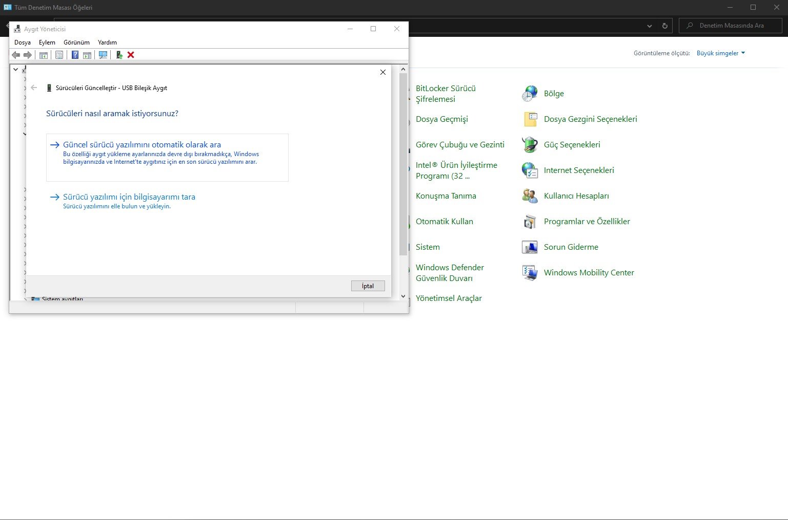Viewport: 788px width, 520px height.
Task: Click the Device Manager scroll down arrow
Action: (403, 296)
